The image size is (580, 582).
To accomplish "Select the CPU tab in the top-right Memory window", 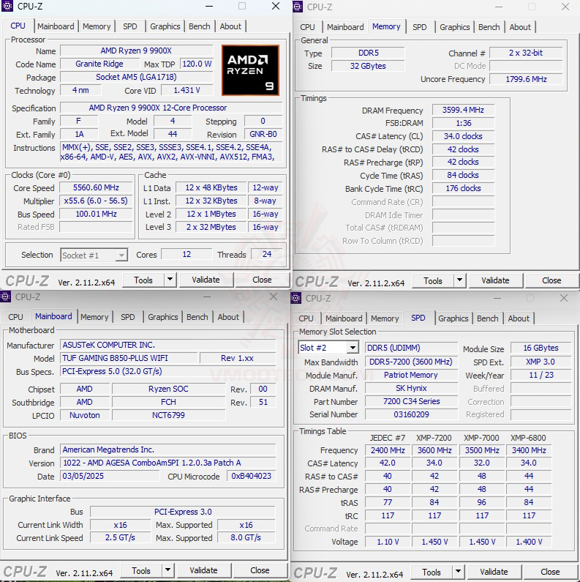I will click(307, 27).
